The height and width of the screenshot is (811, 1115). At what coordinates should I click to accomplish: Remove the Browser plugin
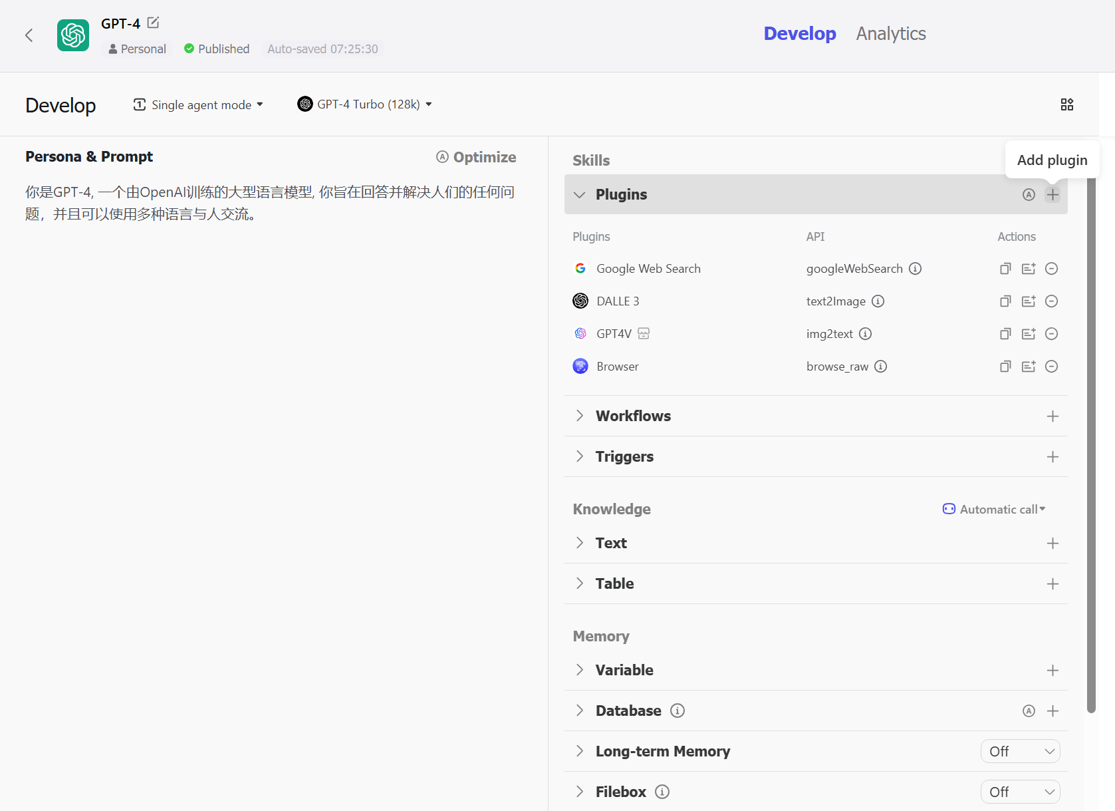[1051, 367]
